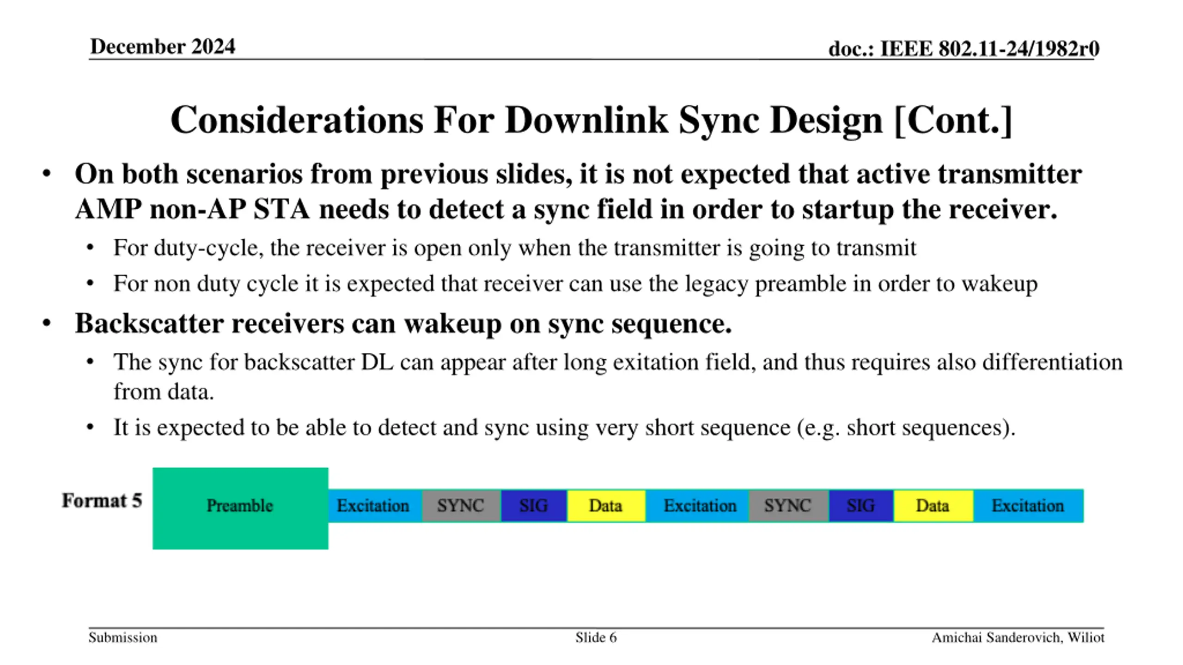Click the It is expected to detect sub-bullet
1183x665 pixels.
click(564, 427)
